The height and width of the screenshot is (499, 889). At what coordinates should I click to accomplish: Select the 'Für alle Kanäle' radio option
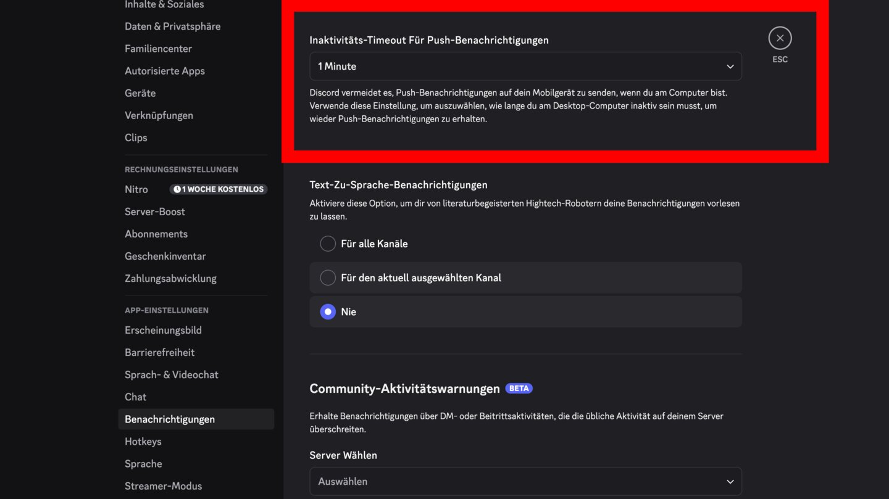(328, 244)
